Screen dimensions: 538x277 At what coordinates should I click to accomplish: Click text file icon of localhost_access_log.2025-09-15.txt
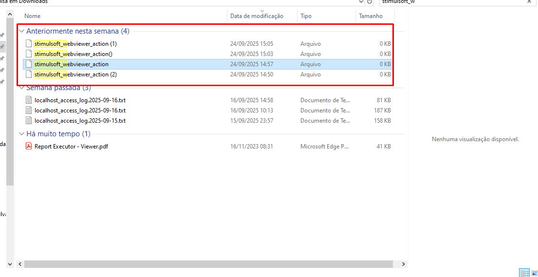click(x=29, y=121)
